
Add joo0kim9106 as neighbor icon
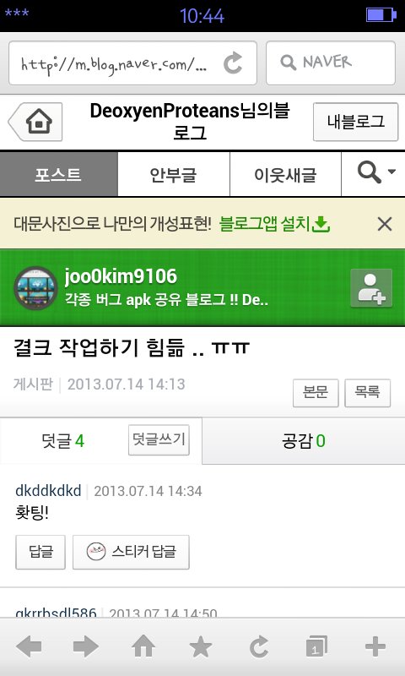pos(371,288)
